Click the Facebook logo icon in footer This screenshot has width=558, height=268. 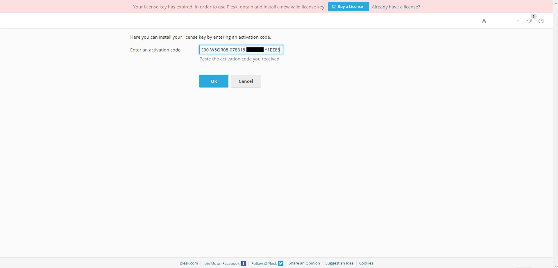244,263
